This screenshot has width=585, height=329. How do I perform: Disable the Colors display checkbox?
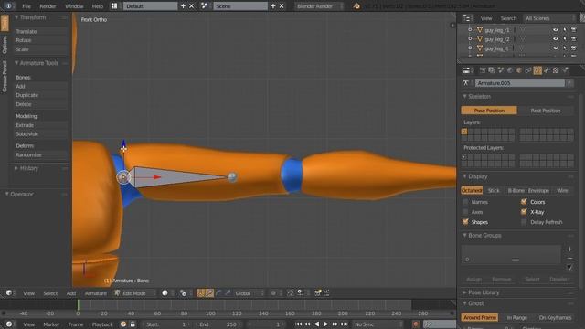point(524,202)
